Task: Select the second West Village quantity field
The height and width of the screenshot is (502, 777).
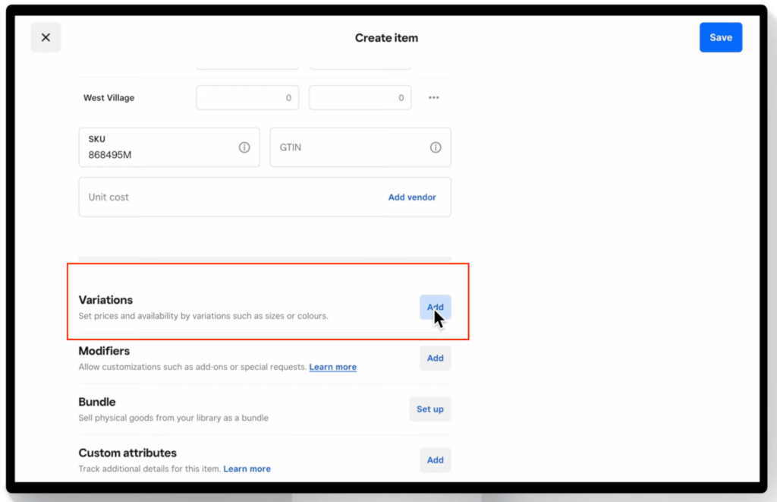Action: tap(360, 97)
